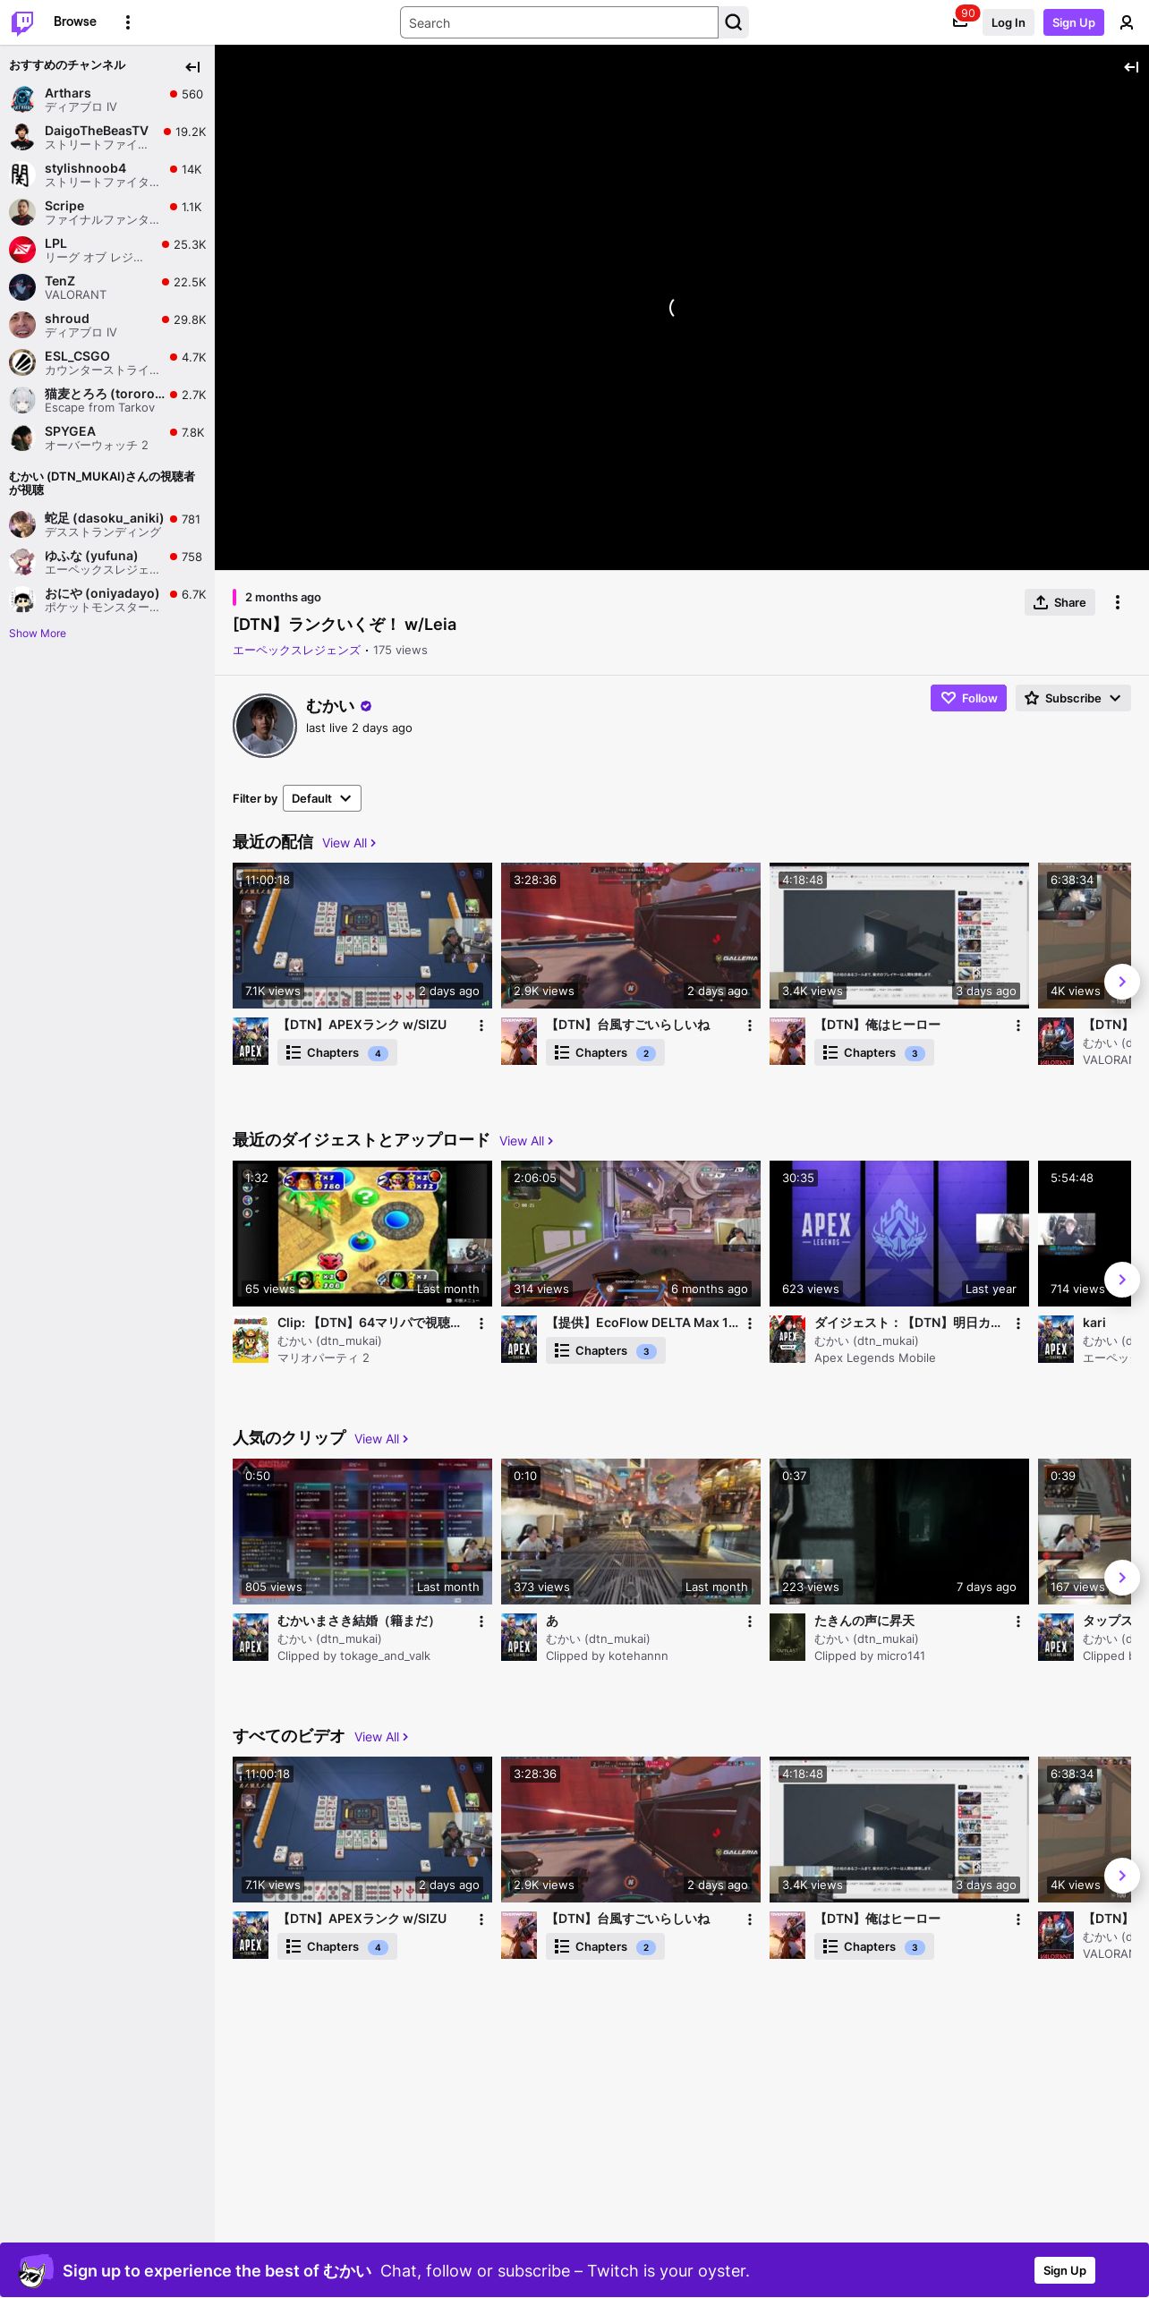The image size is (1149, 2298).
Task: Open the エーペックスレジェンズ category link
Action: coord(296,651)
